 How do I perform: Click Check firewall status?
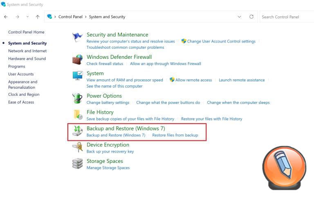(x=105, y=63)
